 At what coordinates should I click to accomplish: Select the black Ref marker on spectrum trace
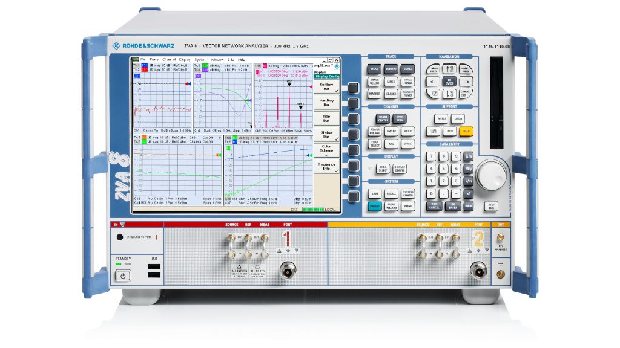coord(289,83)
